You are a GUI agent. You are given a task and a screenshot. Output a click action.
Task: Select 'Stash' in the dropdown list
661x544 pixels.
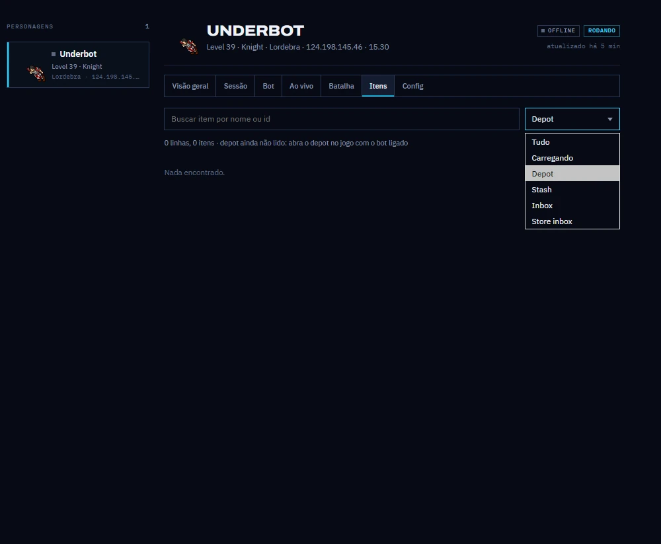(x=572, y=190)
